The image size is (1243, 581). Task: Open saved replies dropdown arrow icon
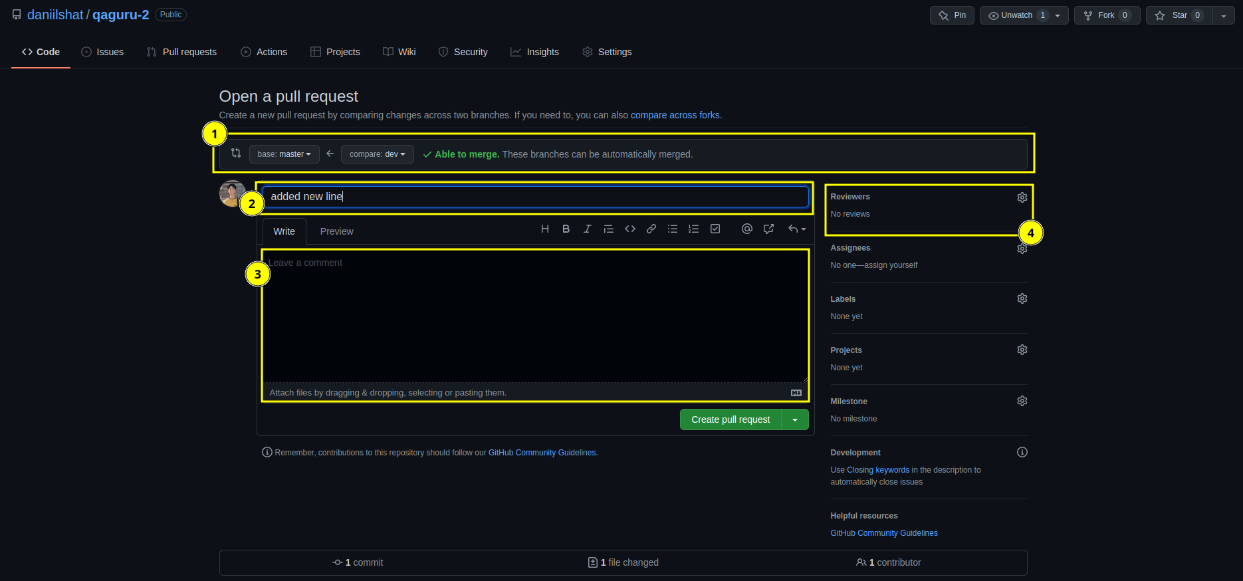797,229
